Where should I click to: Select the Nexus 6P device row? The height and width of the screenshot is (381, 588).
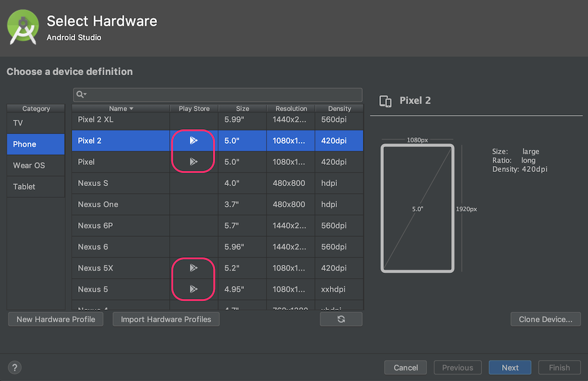218,225
